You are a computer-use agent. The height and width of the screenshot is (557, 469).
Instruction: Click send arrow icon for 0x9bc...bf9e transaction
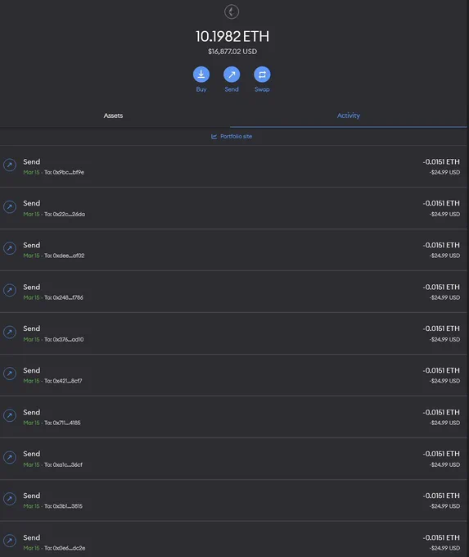tap(10, 165)
